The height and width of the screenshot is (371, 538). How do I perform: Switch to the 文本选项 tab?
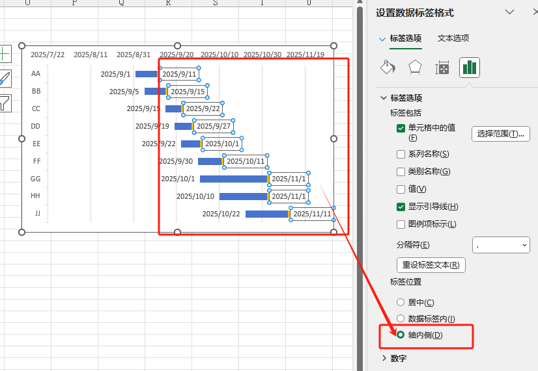[x=453, y=38]
